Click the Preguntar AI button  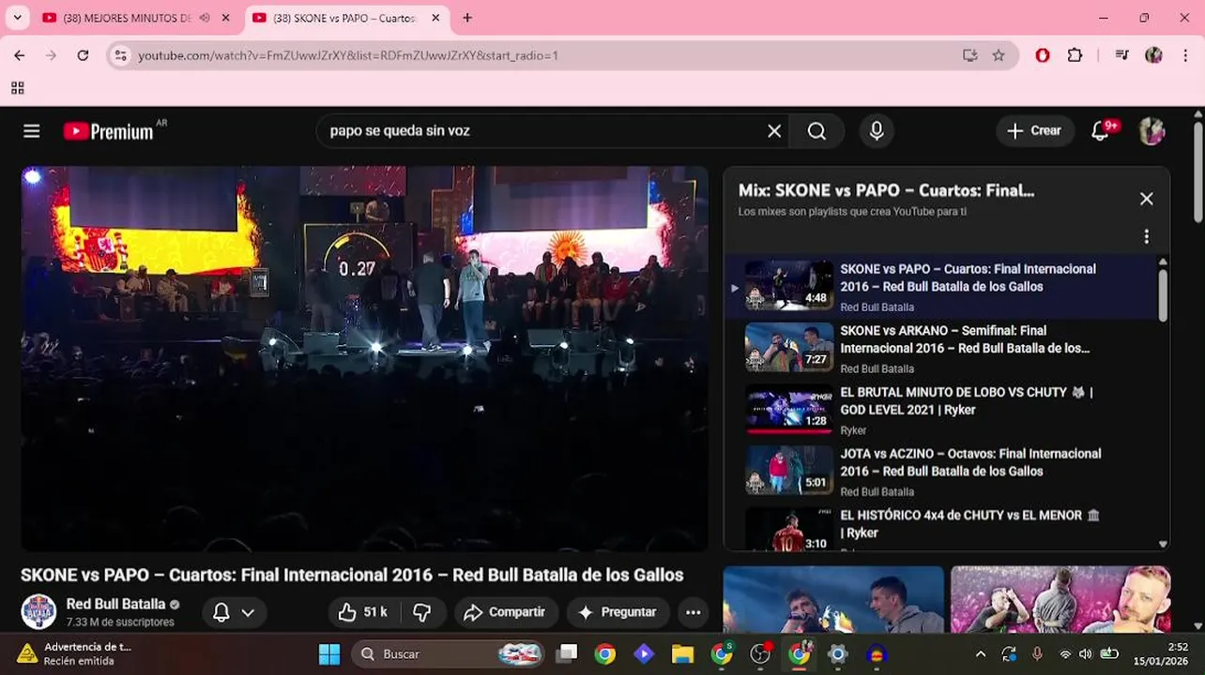[618, 612]
